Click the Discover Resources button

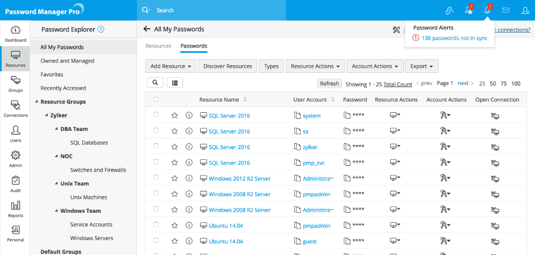227,66
